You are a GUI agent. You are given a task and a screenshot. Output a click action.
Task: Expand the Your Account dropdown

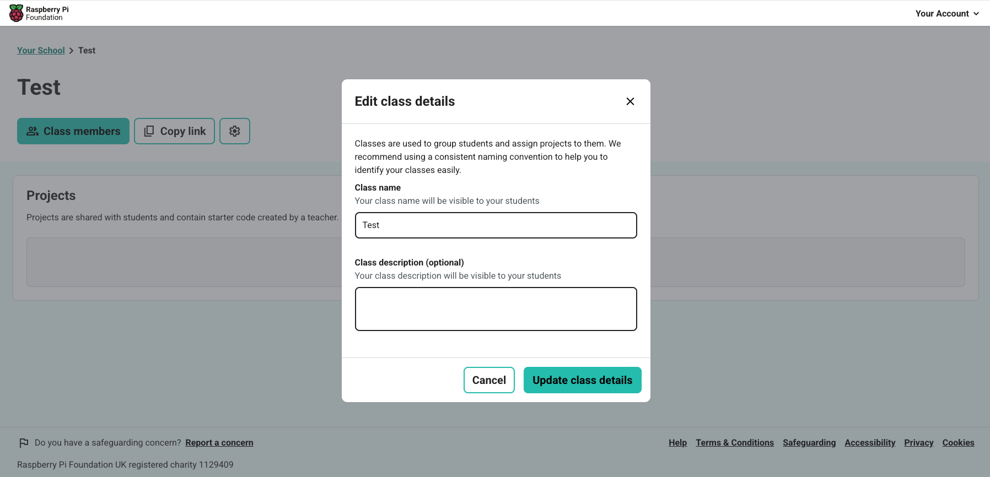click(947, 13)
